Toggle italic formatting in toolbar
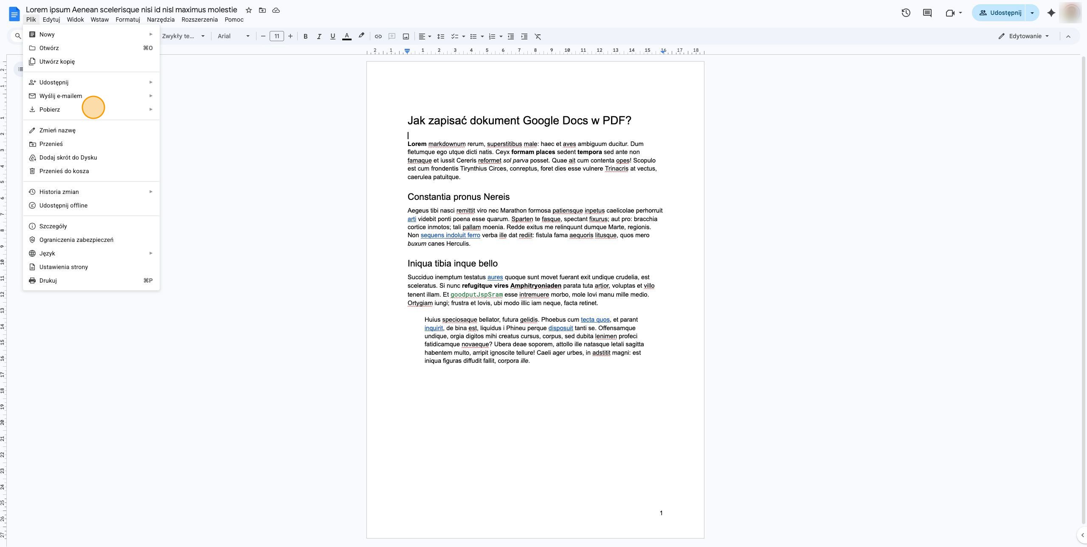Viewport: 1087px width, 547px height. pos(319,36)
